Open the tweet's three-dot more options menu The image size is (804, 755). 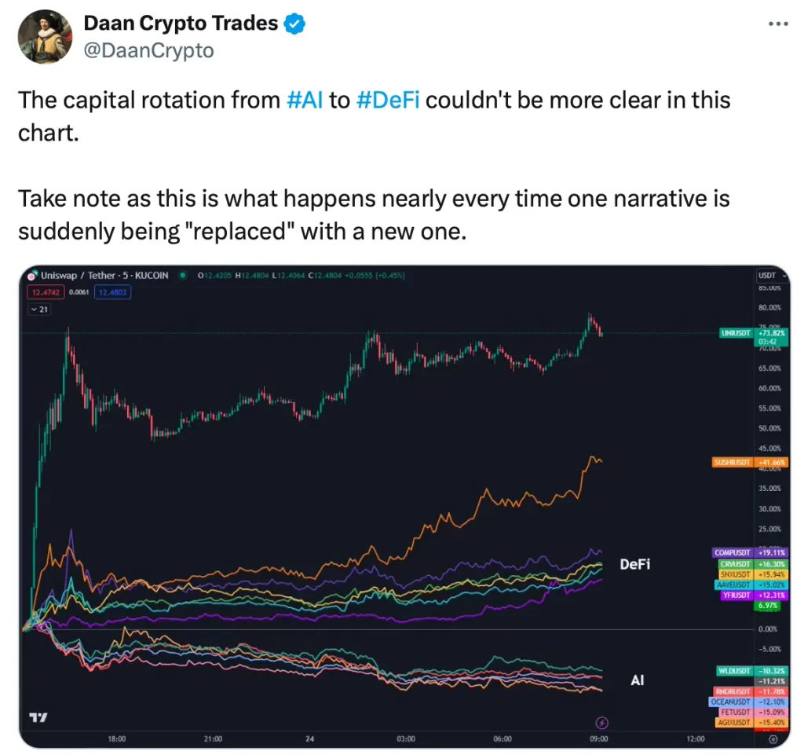(777, 24)
